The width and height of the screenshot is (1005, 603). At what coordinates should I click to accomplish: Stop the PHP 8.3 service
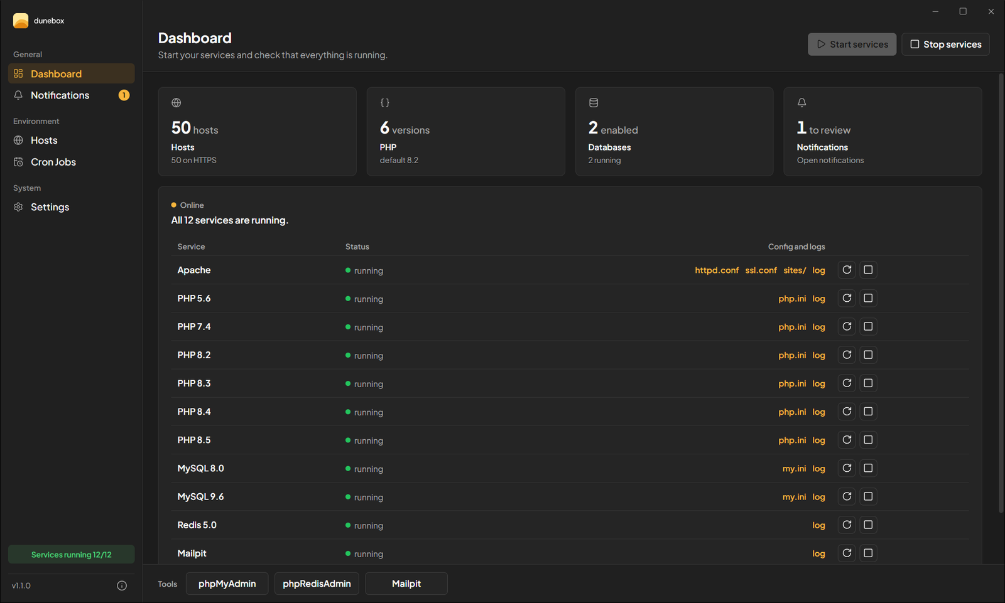point(868,383)
